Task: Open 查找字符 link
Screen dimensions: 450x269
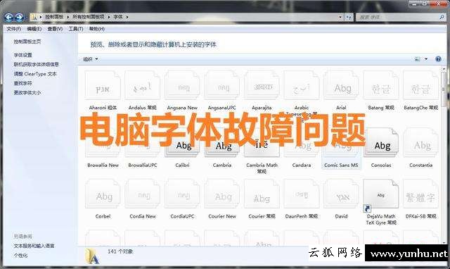Action: (22, 83)
